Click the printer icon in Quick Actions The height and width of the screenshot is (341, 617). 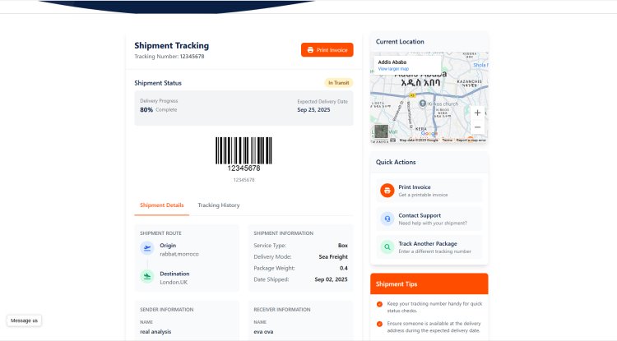[x=387, y=191]
